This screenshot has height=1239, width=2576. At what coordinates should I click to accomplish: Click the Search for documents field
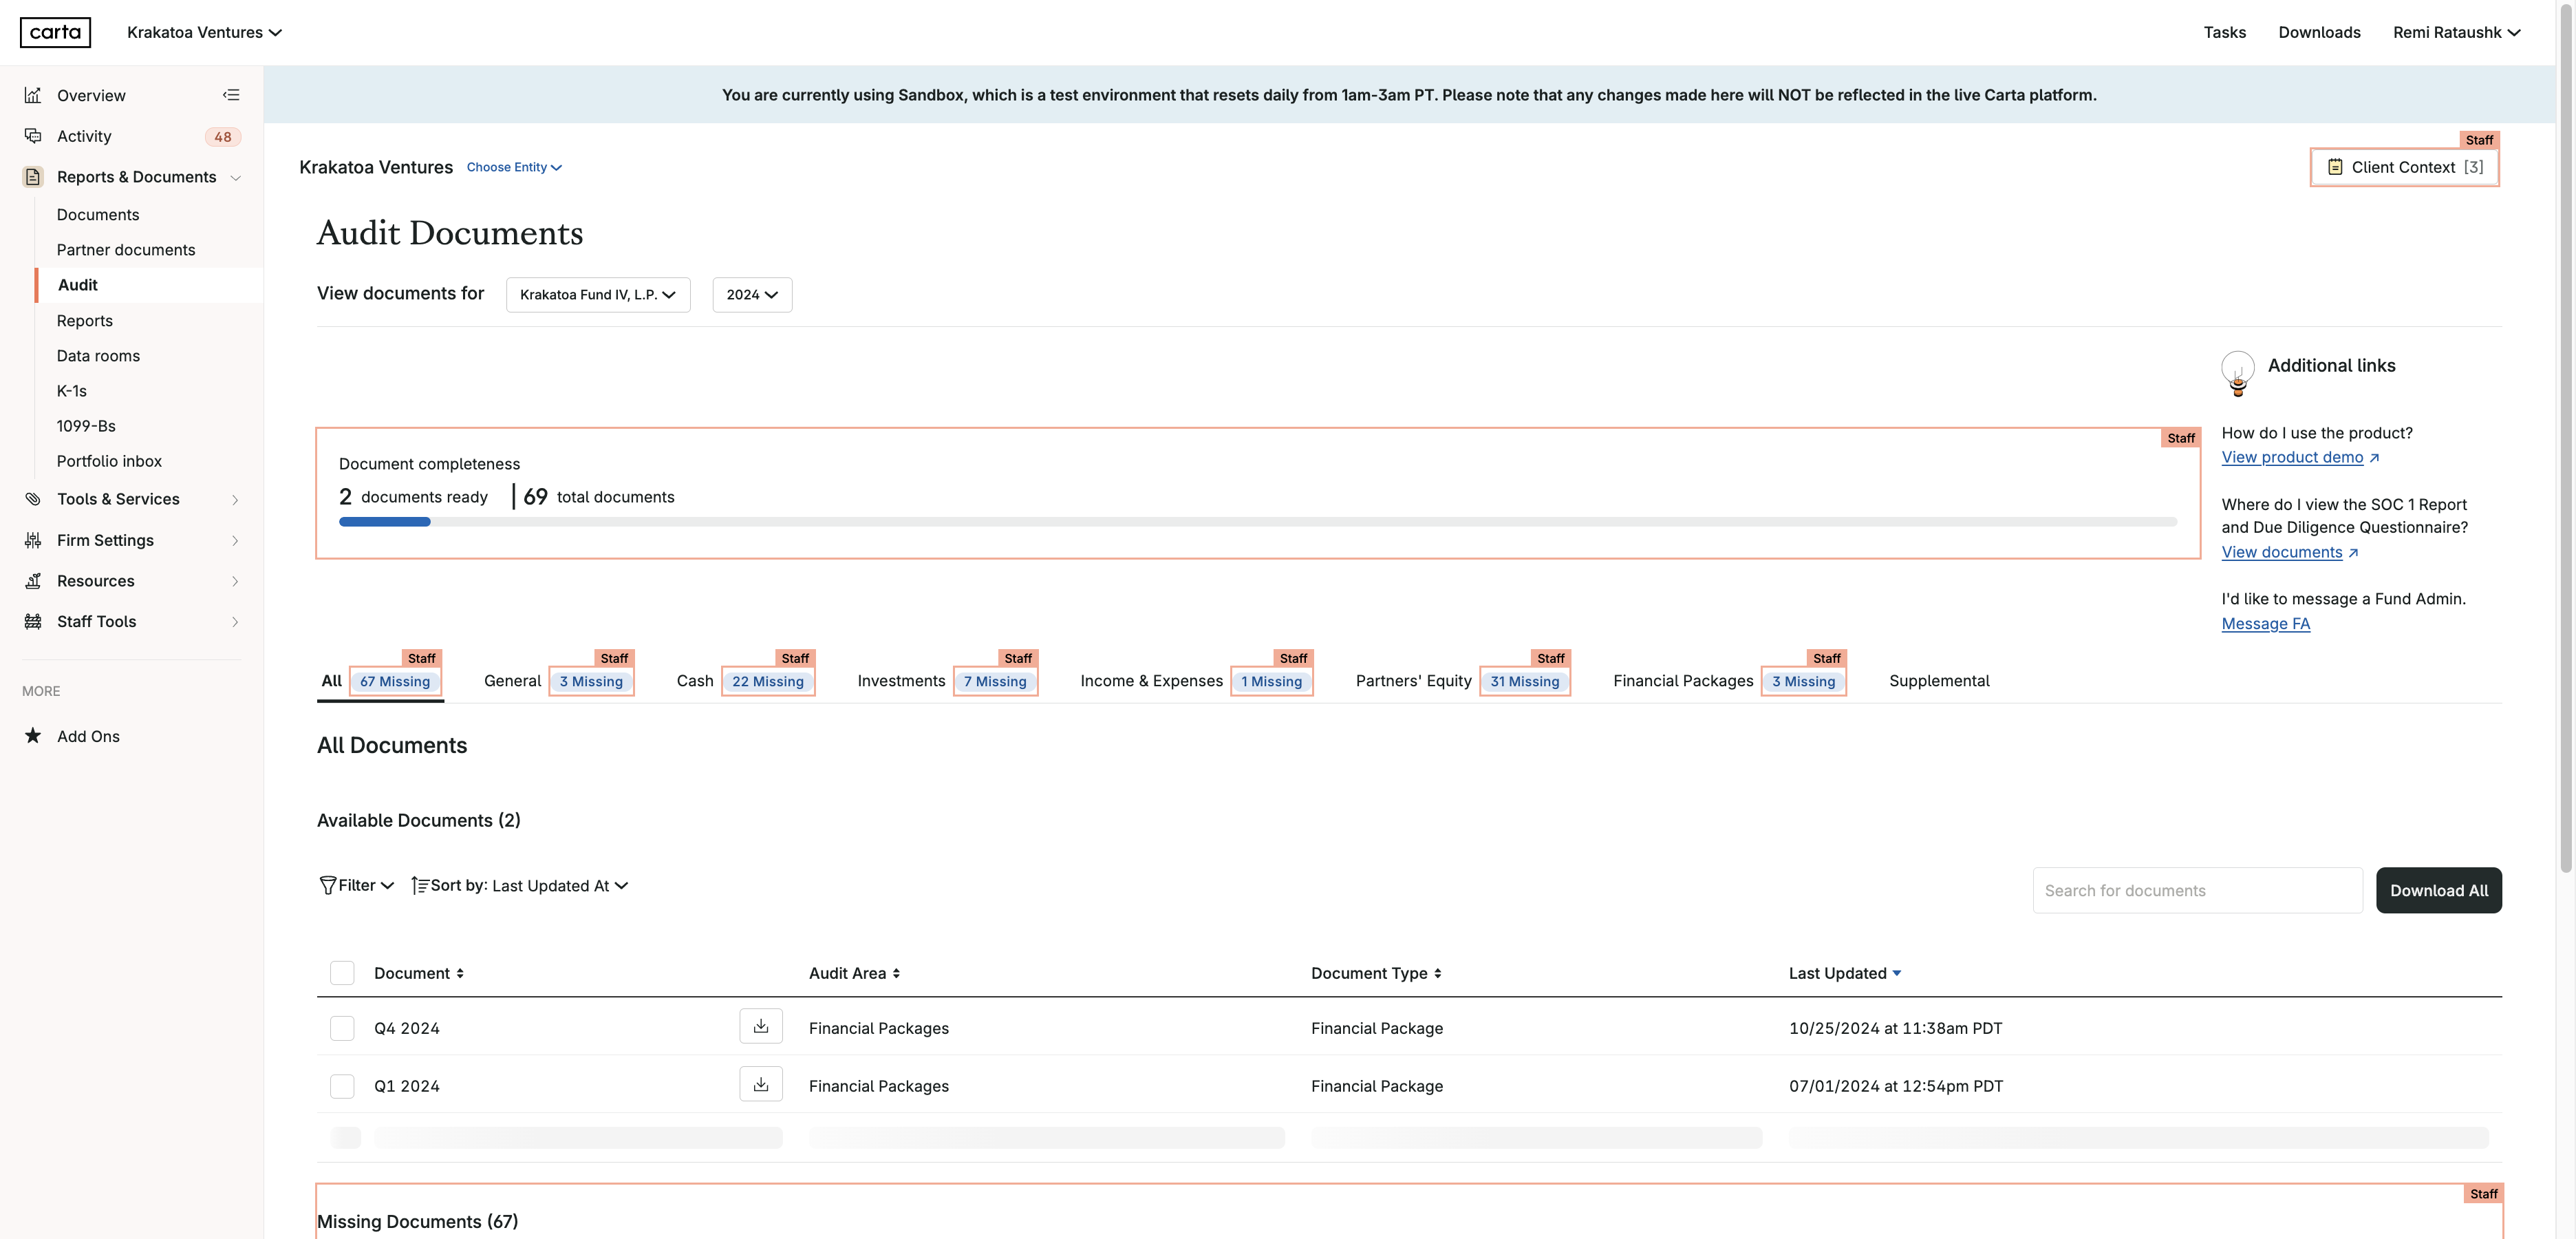tap(2197, 890)
